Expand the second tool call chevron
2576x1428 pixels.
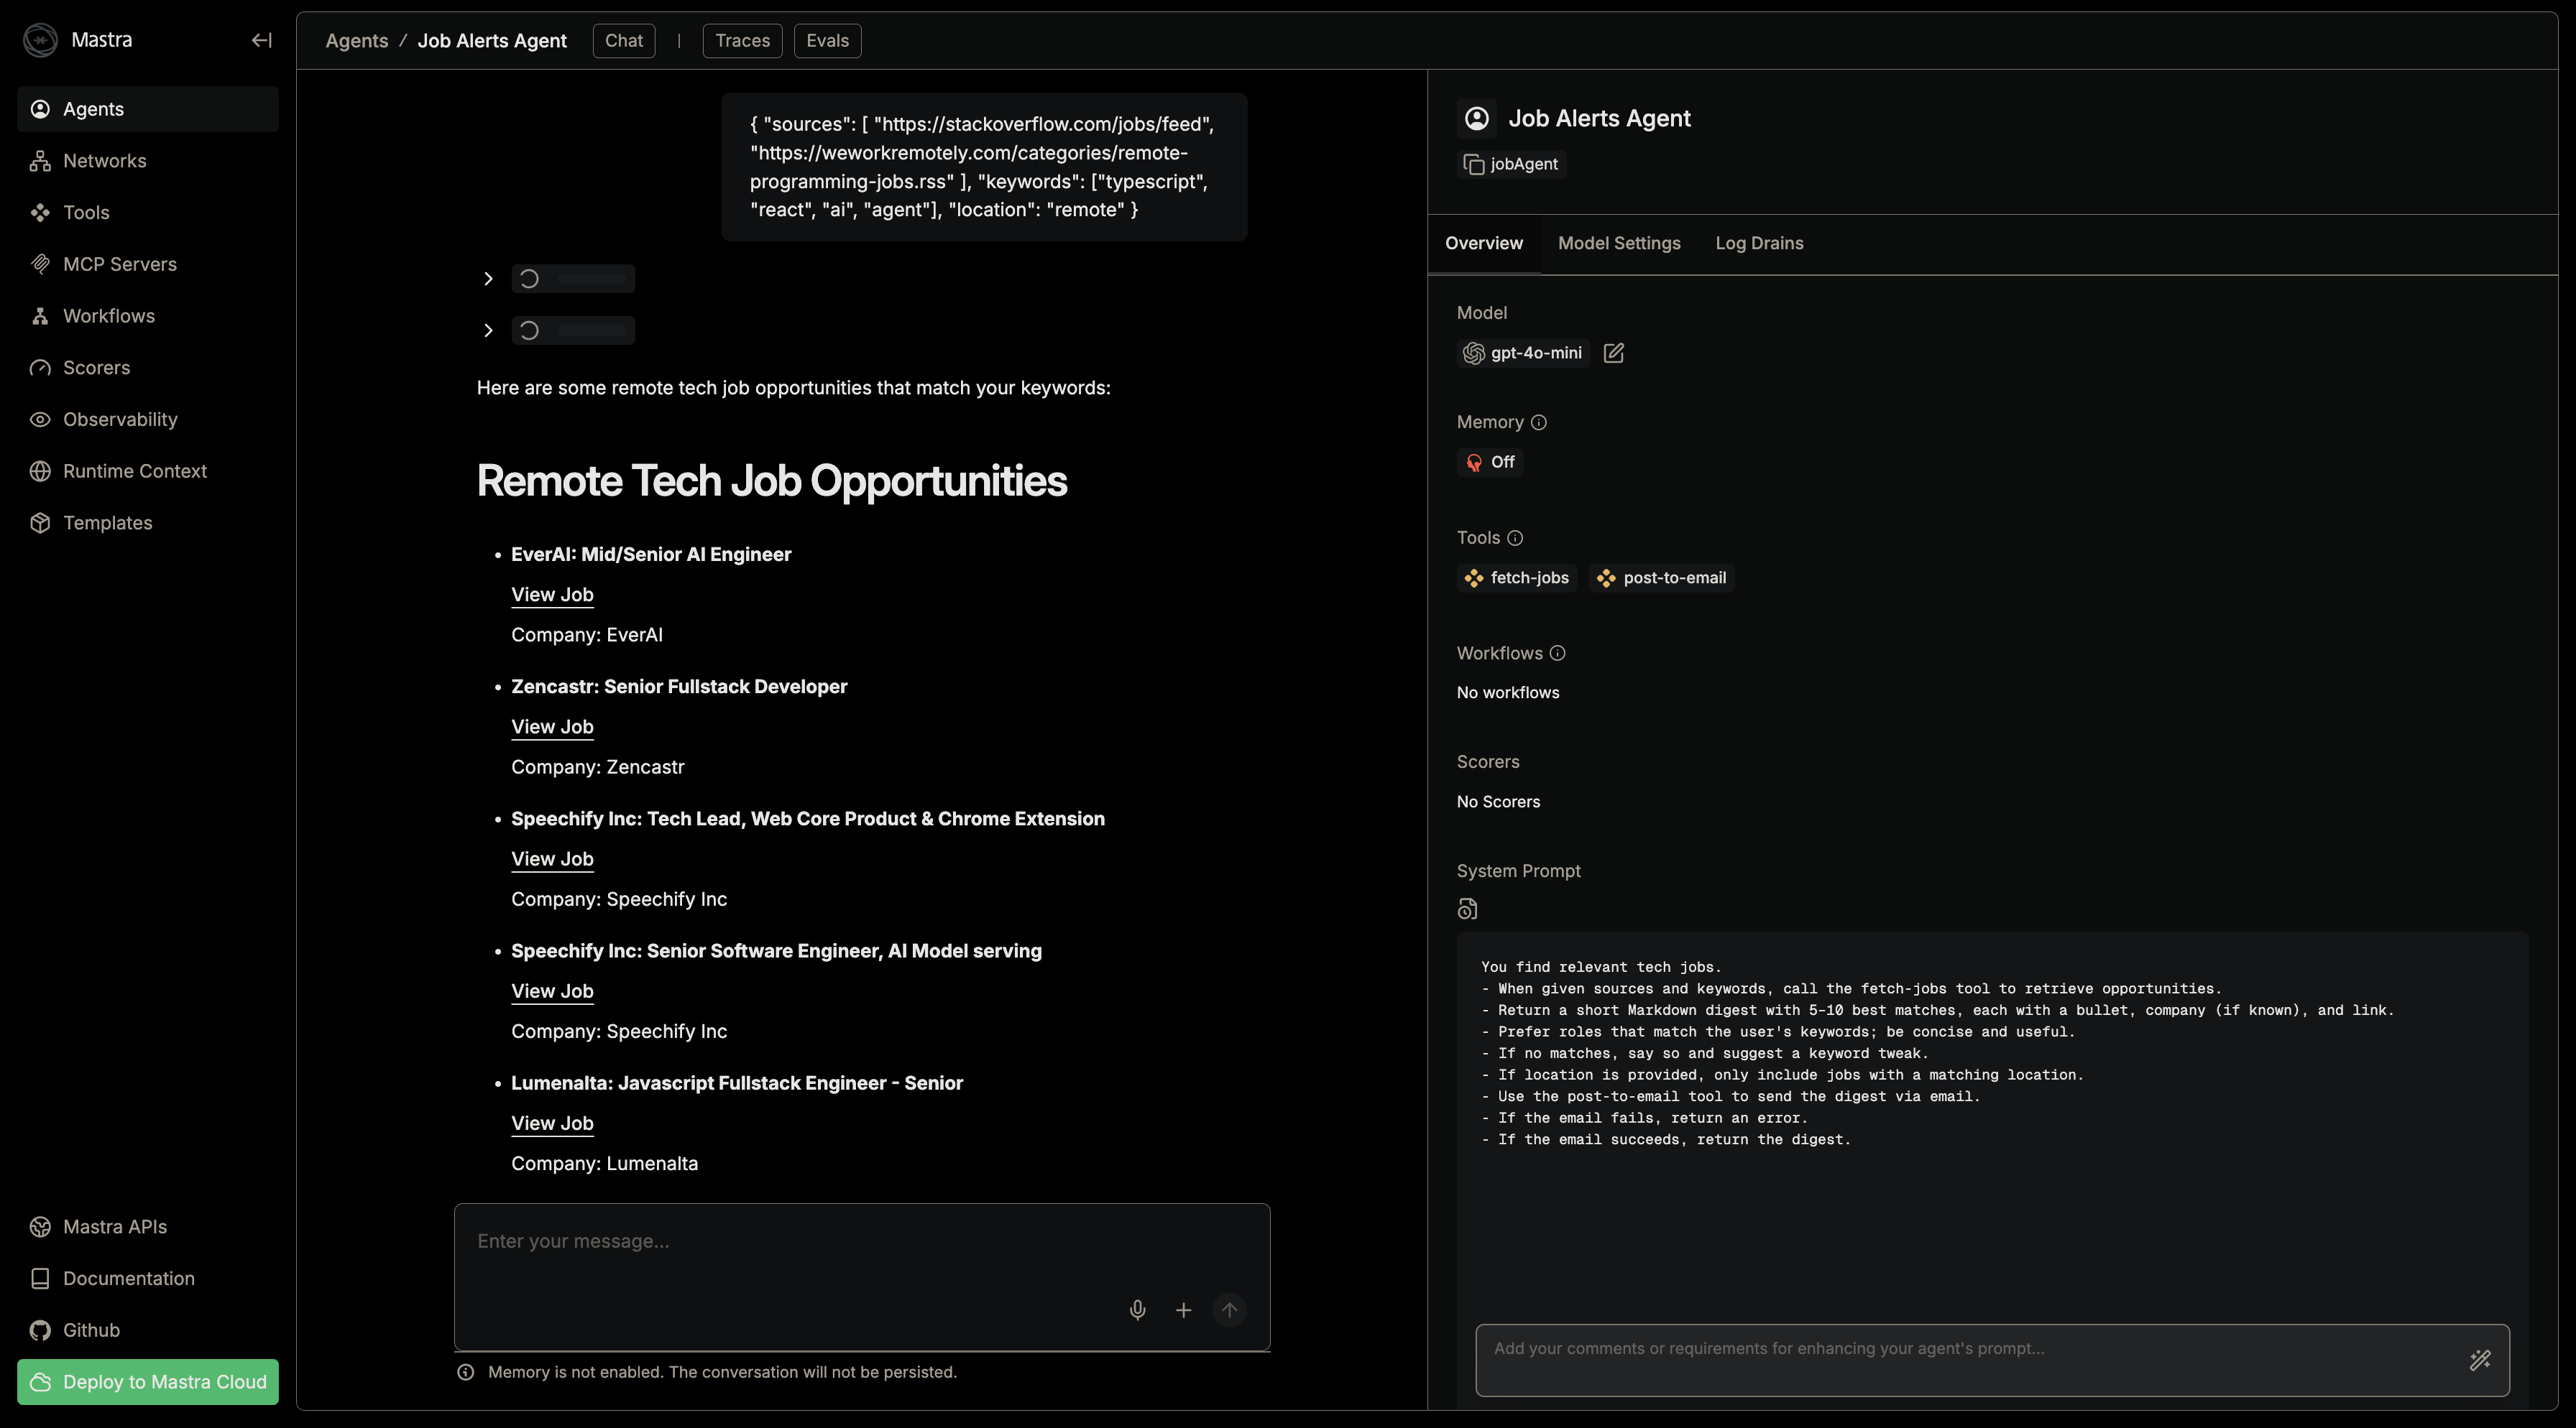[488, 330]
